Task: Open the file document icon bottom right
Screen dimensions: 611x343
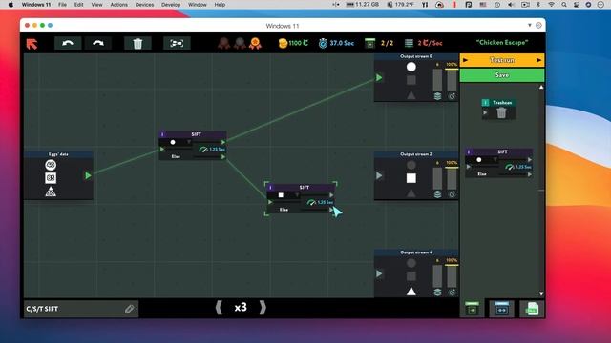Action: click(532, 309)
